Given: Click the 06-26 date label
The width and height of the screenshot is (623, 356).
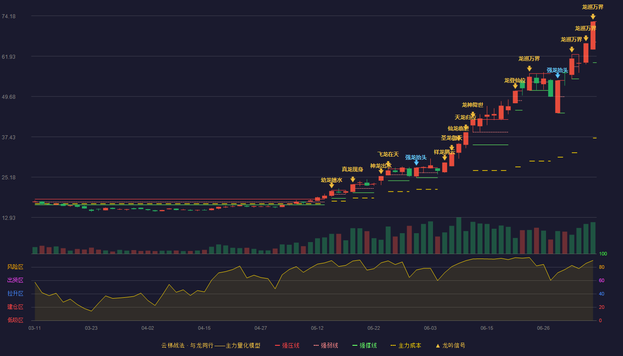Looking at the screenshot, I should 543,328.
